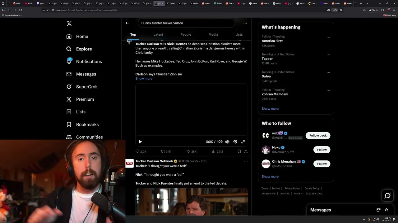Open video settings gear
The image size is (398, 223).
pyautogui.click(x=235, y=142)
